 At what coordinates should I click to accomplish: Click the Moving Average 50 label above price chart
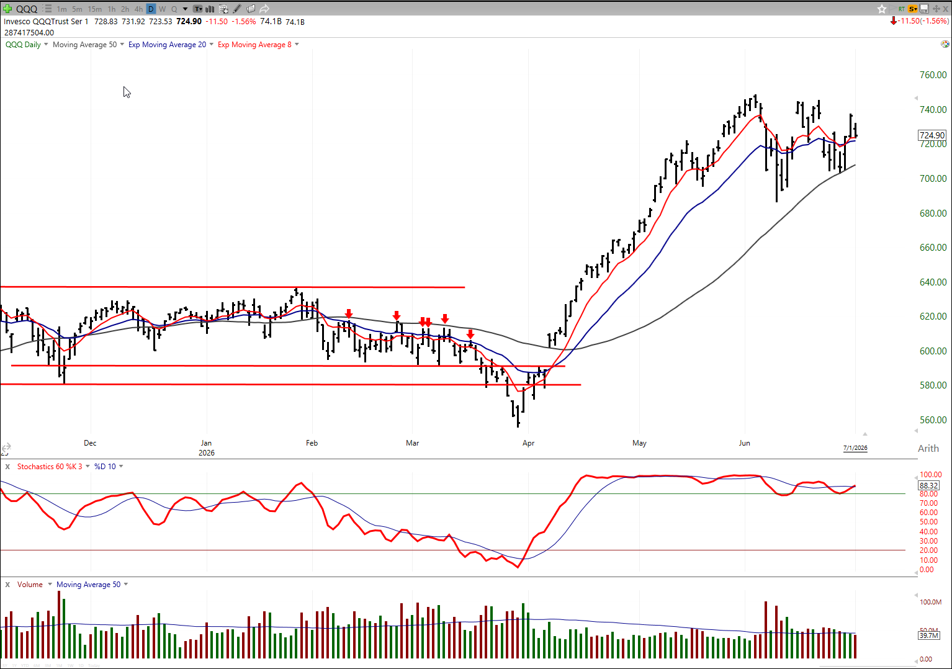click(84, 45)
